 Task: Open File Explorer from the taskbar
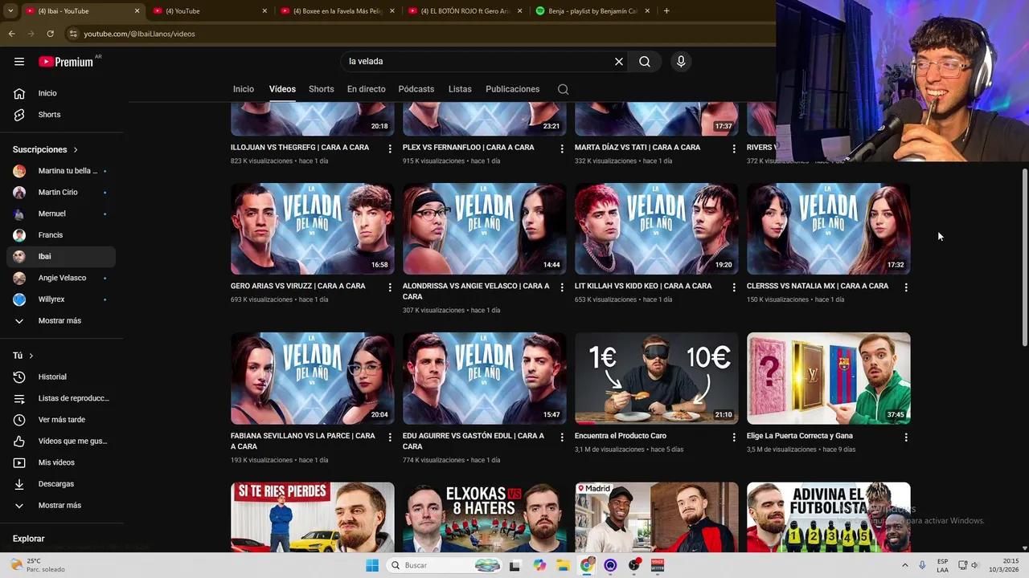(563, 565)
